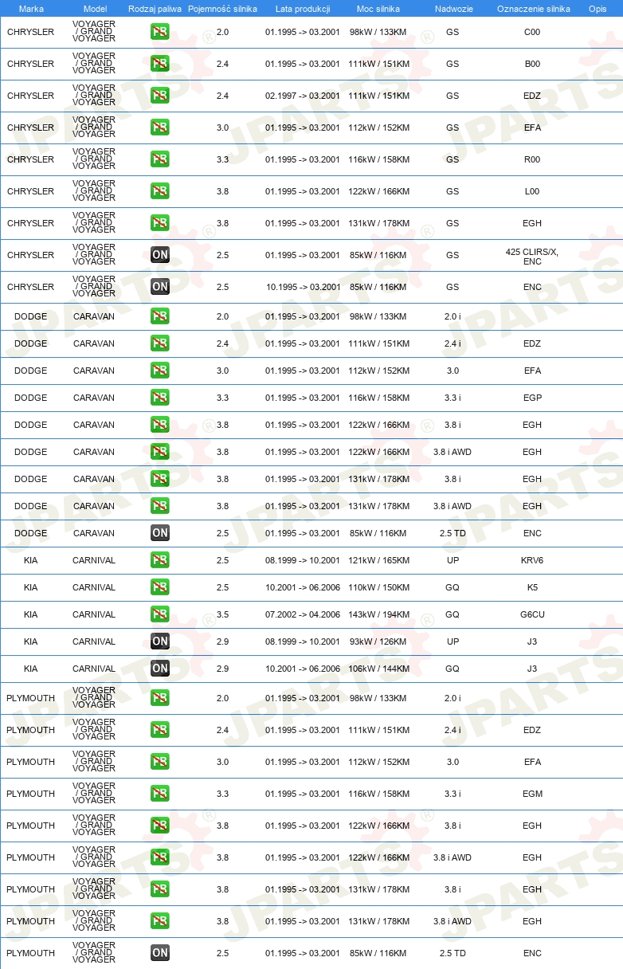Click the K5 engine code

532,587
